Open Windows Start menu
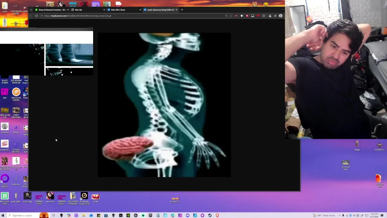Screen dimensions: 387x218 coord(2,215)
